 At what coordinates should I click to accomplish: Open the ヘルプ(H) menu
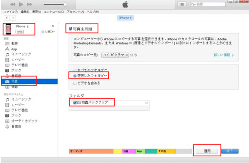coord(93,12)
